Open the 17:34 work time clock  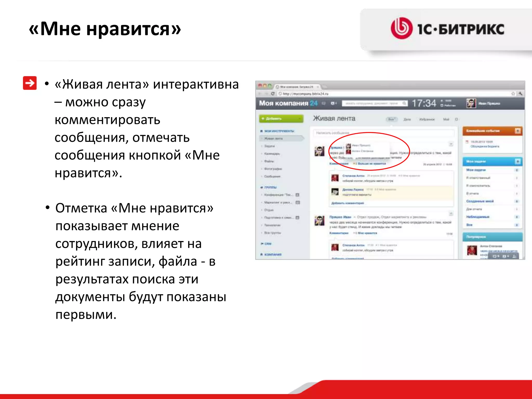[x=424, y=103]
